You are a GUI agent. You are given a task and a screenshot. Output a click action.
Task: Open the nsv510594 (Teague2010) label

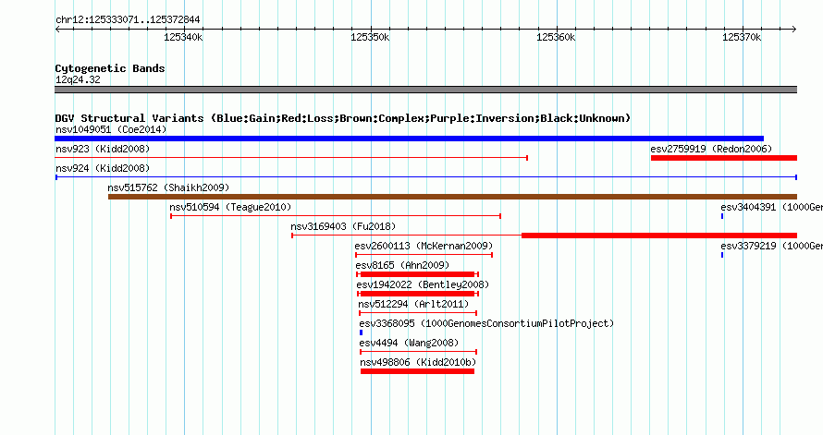click(x=230, y=207)
